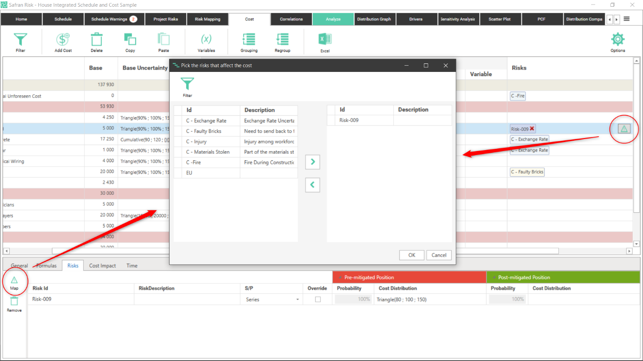The image size is (643, 361).
Task: Move risk back with left arrow button
Action: tap(312, 184)
